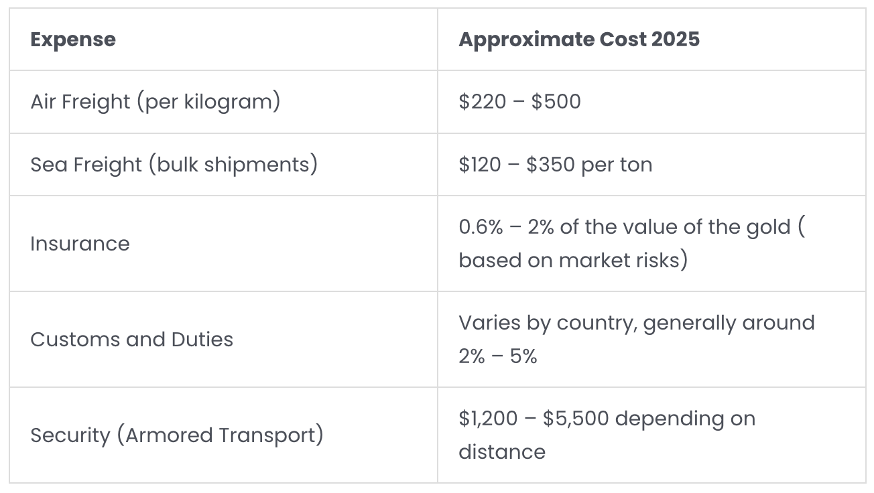Click the 'Varies by country' cost text
874x493 pixels.
(547, 323)
